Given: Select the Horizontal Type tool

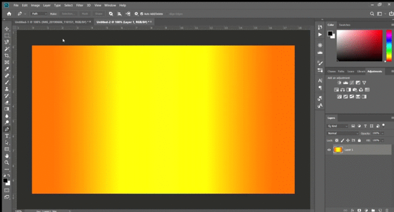Looking at the screenshot, I should tap(7, 136).
